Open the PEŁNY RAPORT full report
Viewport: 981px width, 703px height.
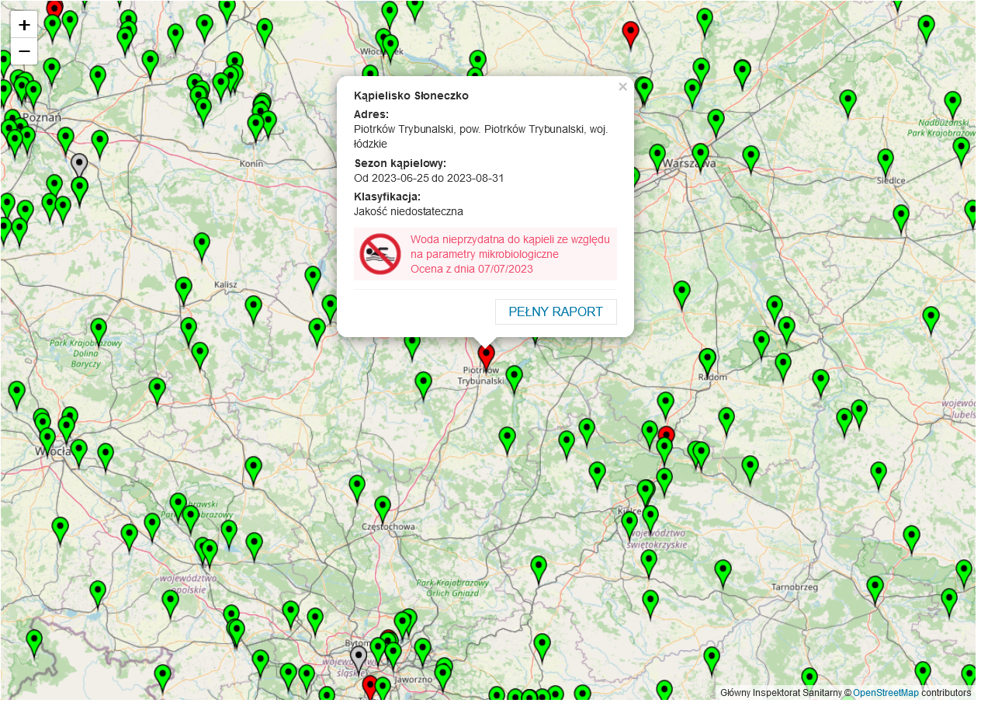pyautogui.click(x=556, y=311)
